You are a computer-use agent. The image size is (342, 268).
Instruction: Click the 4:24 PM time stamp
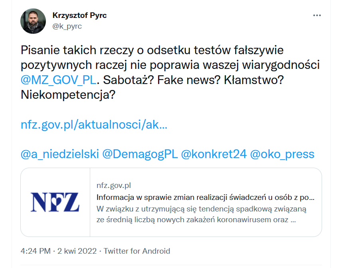tap(36, 251)
